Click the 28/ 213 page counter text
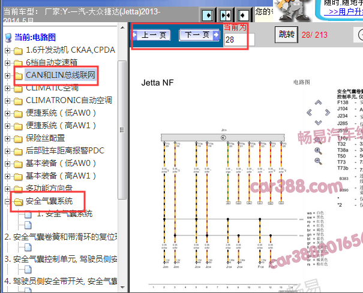The width and height of the screenshot is (363, 293). (314, 35)
